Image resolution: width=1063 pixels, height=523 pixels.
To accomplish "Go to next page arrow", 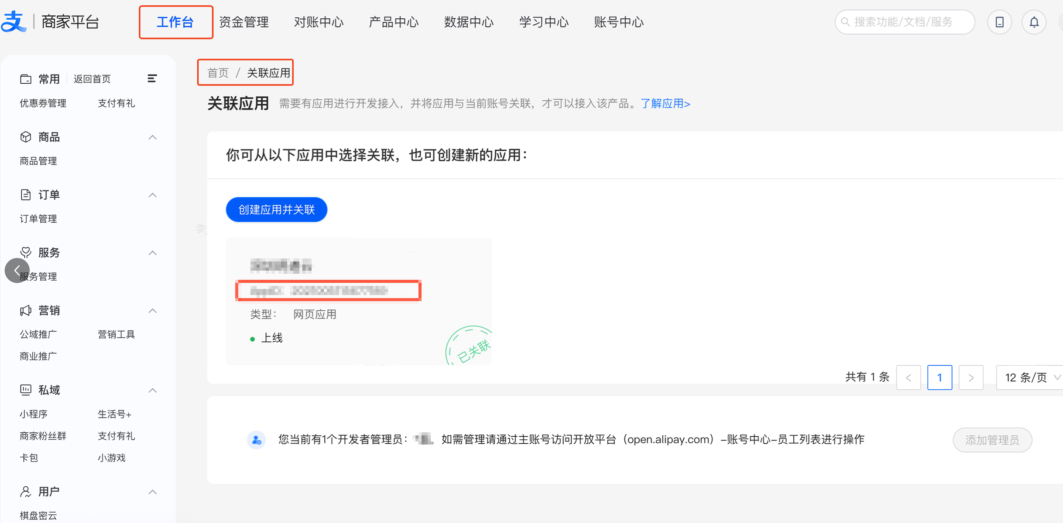I will (970, 377).
